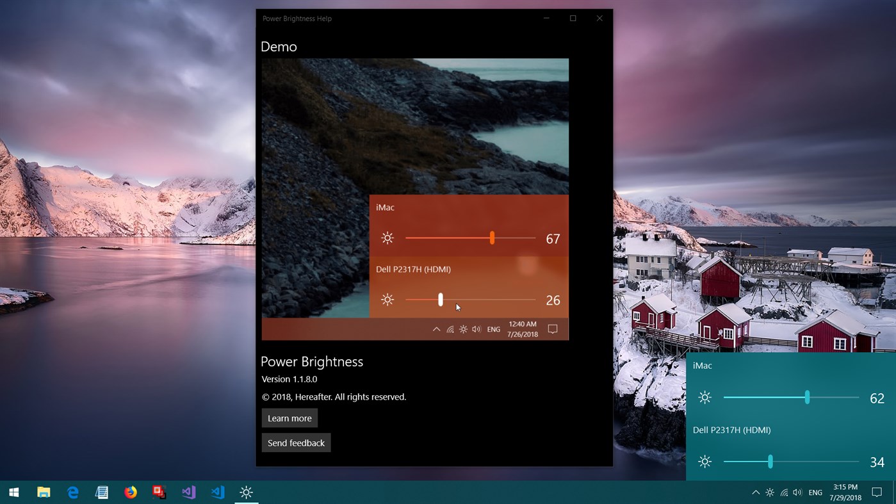Launch PowerPoint from the taskbar
Screen dimensions: 896x504
[x=159, y=492]
